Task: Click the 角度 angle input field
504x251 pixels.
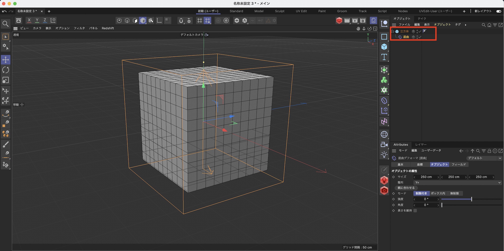Action: pyautogui.click(x=426, y=205)
